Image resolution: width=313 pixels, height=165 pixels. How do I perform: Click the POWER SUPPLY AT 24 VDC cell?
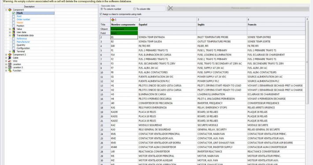coord(222,77)
